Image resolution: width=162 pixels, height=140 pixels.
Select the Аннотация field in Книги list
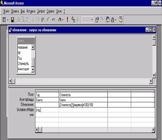[23, 69]
